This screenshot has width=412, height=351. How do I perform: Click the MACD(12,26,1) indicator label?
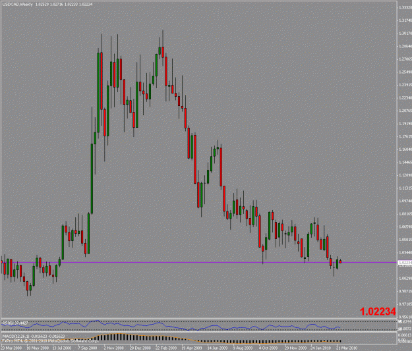coord(34,336)
